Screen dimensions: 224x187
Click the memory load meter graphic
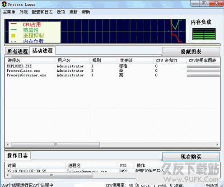click(x=204, y=34)
